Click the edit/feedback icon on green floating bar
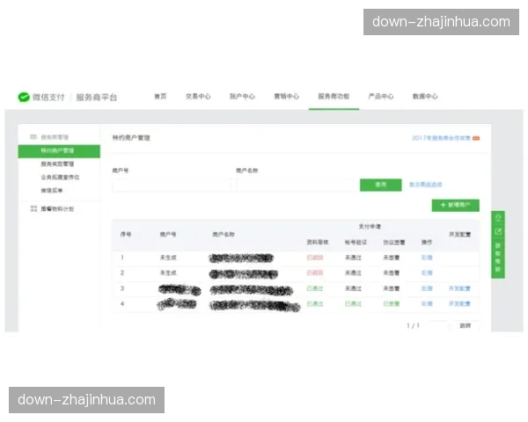Image resolution: width=528 pixels, height=422 pixels. tap(498, 231)
